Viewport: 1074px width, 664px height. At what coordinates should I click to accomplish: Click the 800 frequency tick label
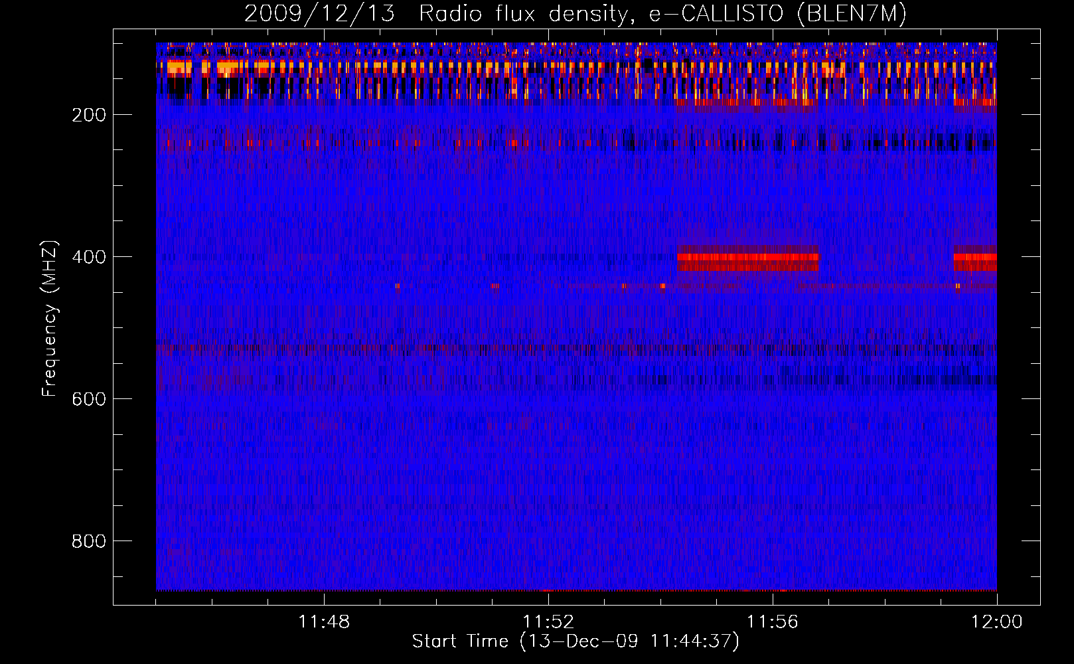(x=89, y=541)
